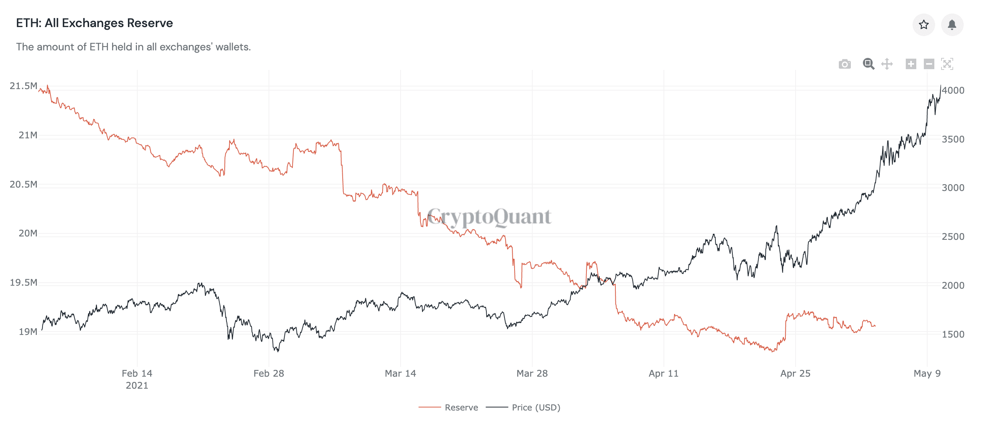Click the red Reserve legend line
The image size is (981, 421).
(430, 407)
